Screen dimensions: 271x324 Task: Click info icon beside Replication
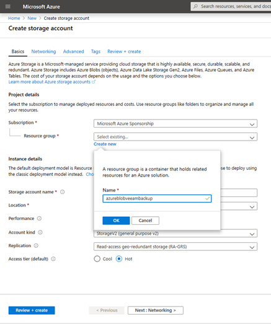tap(36, 245)
